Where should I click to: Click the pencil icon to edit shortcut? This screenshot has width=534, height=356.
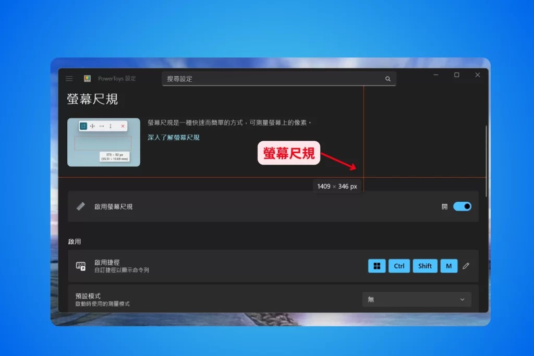466,266
